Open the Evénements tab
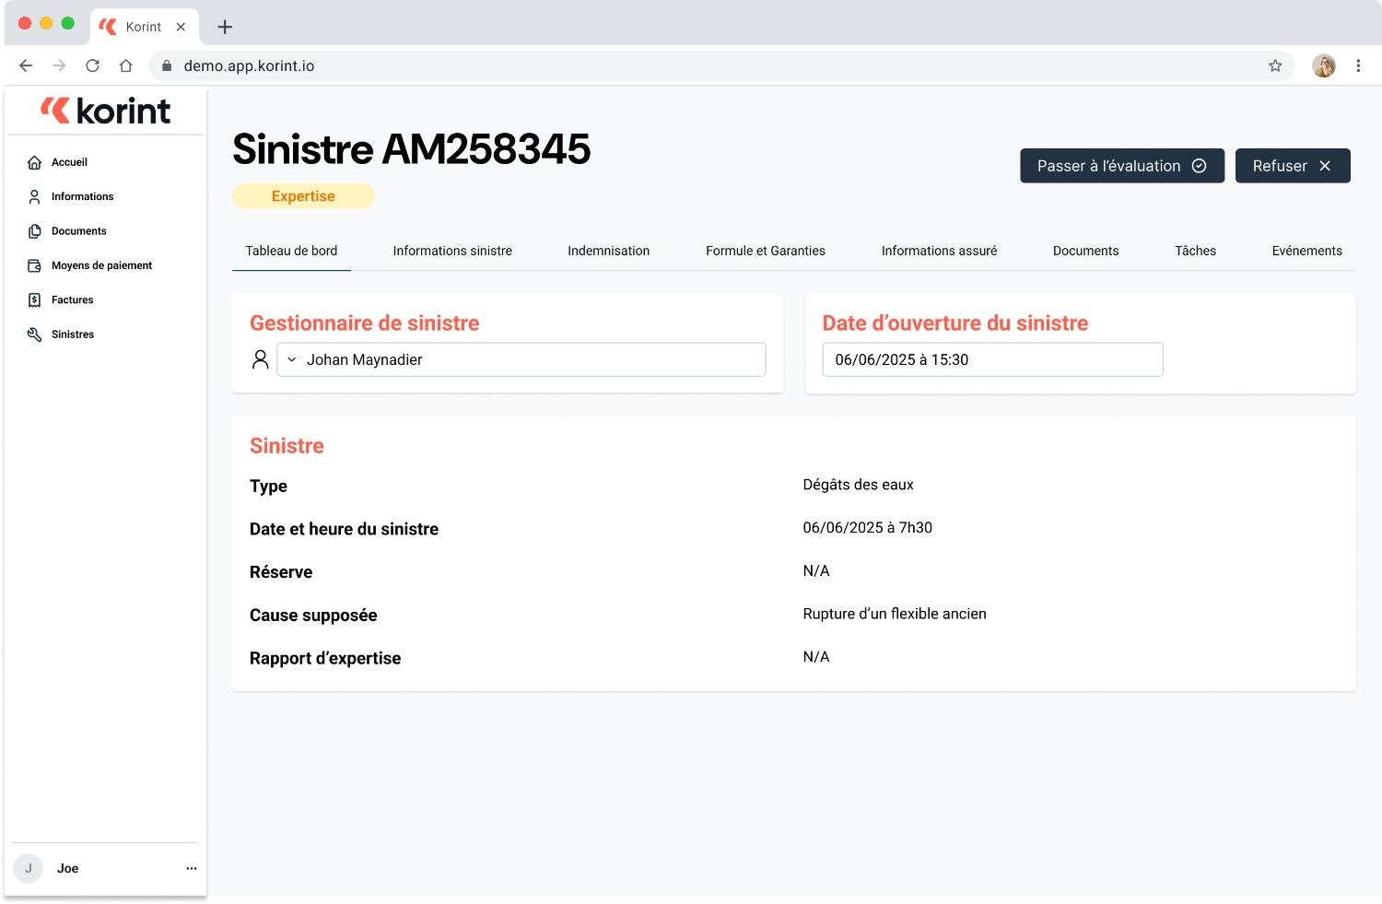 coord(1306,251)
